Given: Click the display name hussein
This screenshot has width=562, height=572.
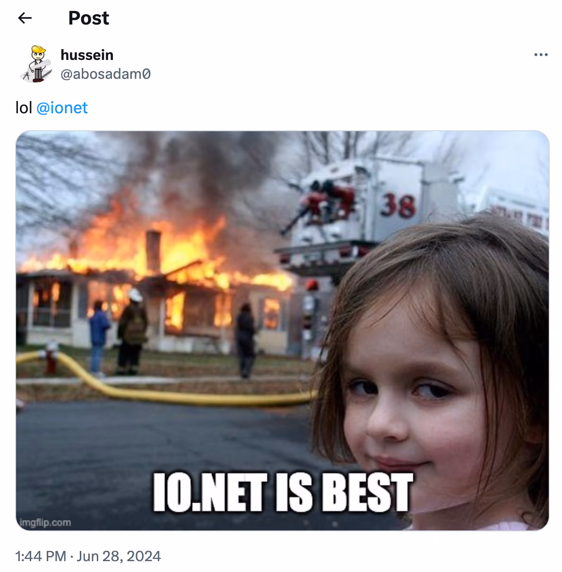Looking at the screenshot, I should (87, 55).
